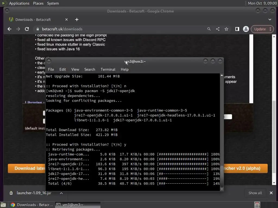The image size is (278, 208).
Task: Close the Chrome downloads bar
Action: point(271,193)
